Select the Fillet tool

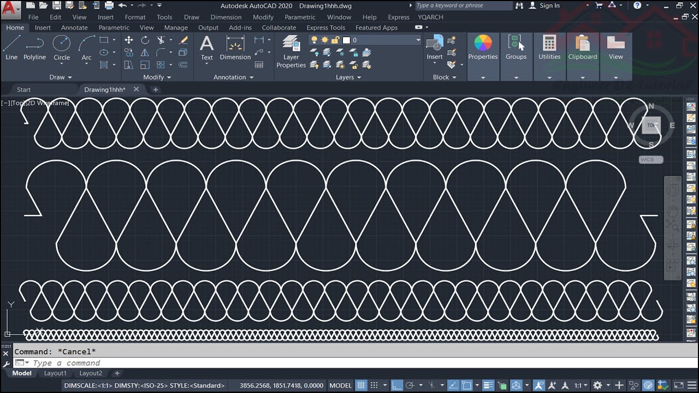point(161,52)
